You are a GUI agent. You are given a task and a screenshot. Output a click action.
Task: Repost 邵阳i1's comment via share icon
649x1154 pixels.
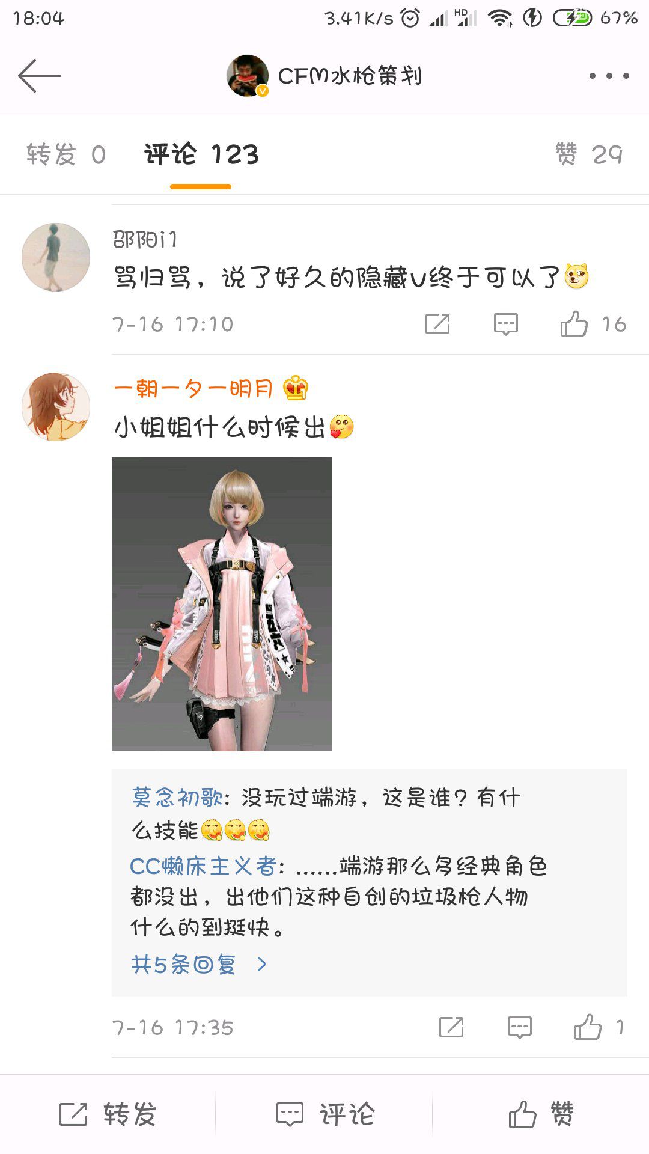tap(437, 324)
